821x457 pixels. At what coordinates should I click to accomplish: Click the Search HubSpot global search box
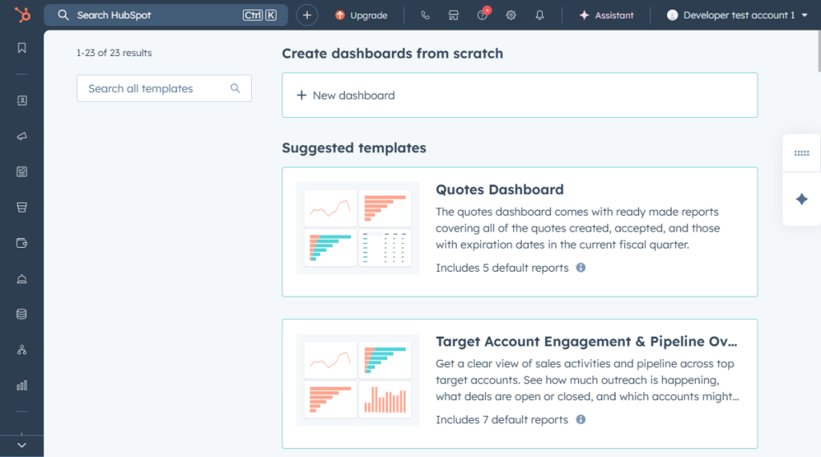pyautogui.click(x=166, y=15)
